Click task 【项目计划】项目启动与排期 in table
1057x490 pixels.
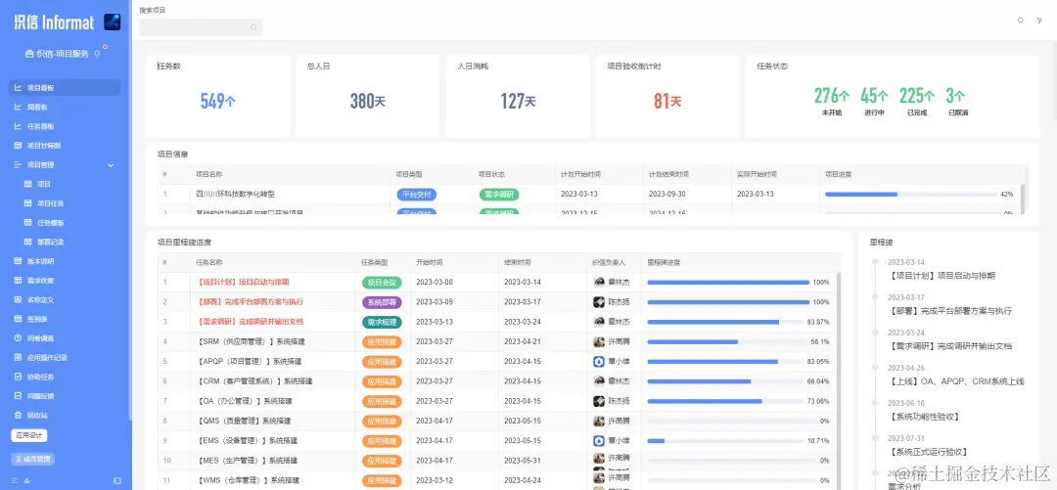coord(243,282)
